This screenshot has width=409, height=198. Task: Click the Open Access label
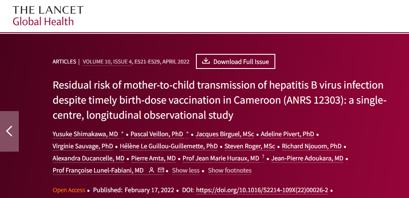tap(69, 190)
